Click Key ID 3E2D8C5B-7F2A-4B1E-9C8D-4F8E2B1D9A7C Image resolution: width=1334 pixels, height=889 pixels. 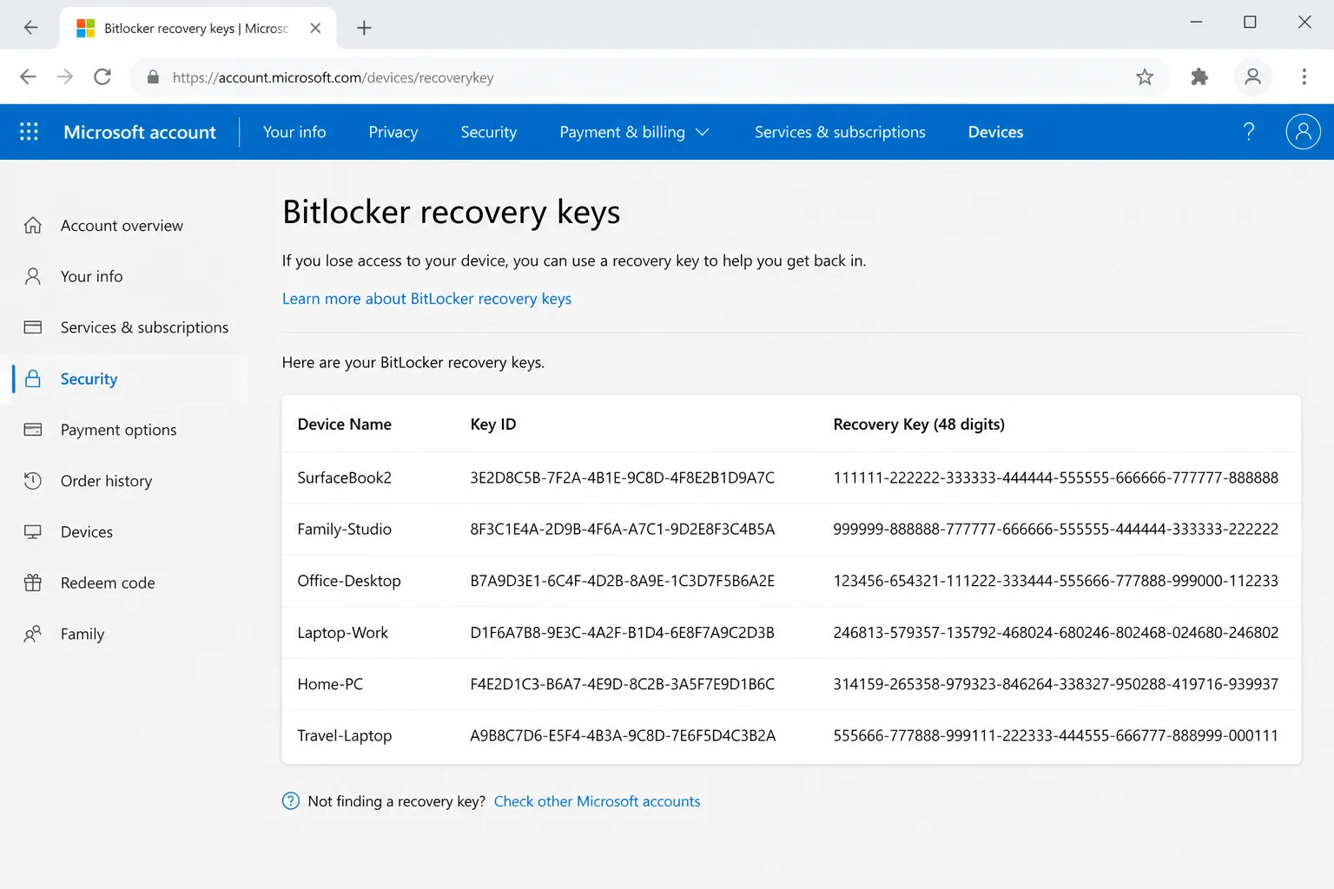(622, 477)
